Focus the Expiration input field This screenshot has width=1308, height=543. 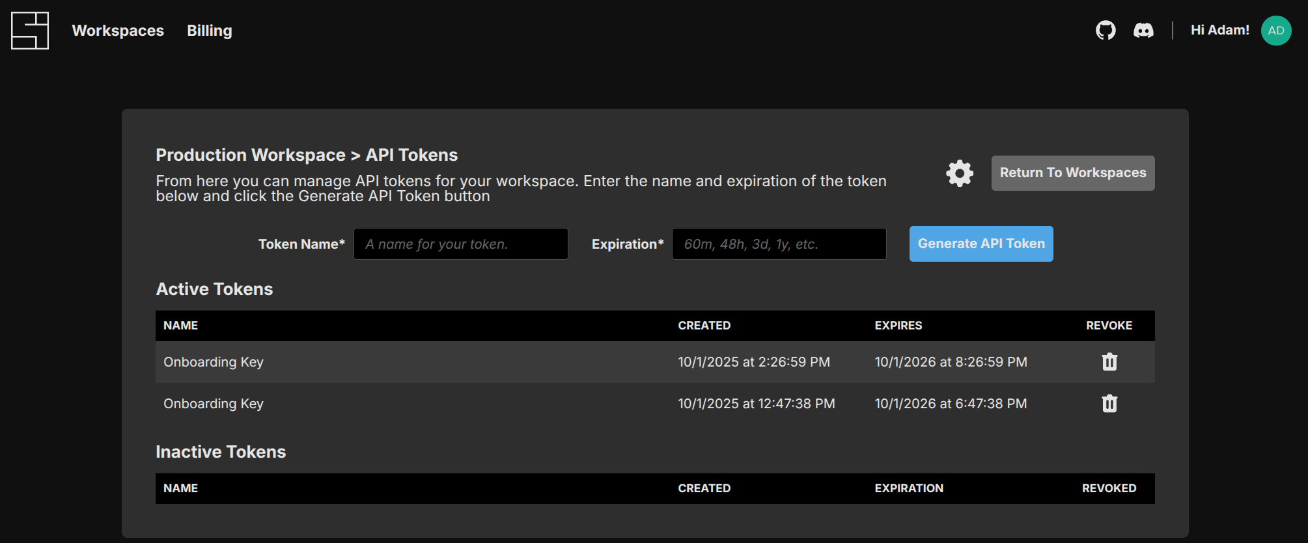click(x=779, y=244)
